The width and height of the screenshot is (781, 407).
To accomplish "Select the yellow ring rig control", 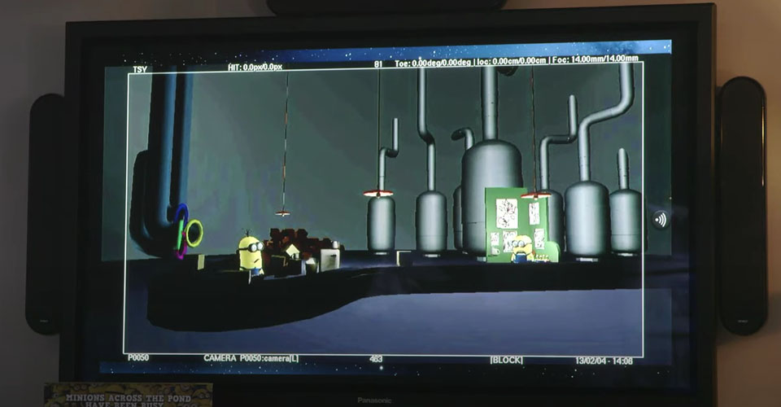I will pyautogui.click(x=194, y=233).
